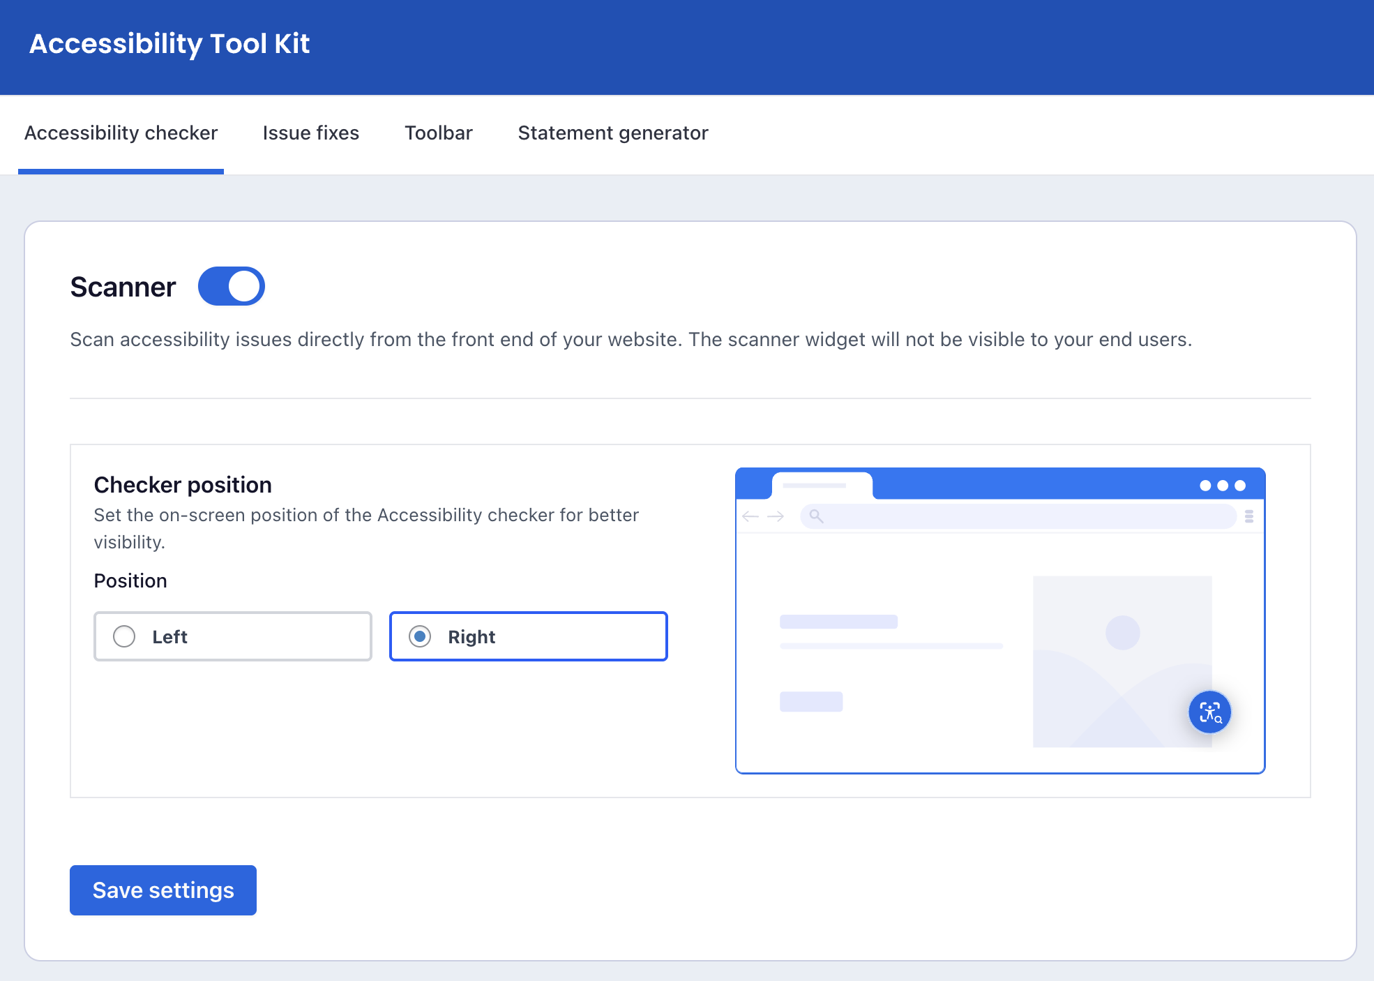Viewport: 1374px width, 981px height.
Task: Click the Accessibility Tool Kit header title
Action: pyautogui.click(x=169, y=44)
